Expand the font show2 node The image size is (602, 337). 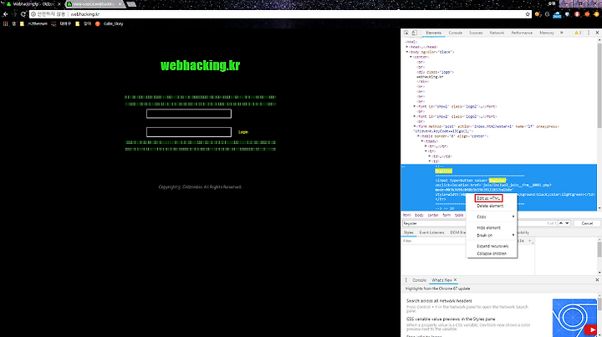pos(415,116)
